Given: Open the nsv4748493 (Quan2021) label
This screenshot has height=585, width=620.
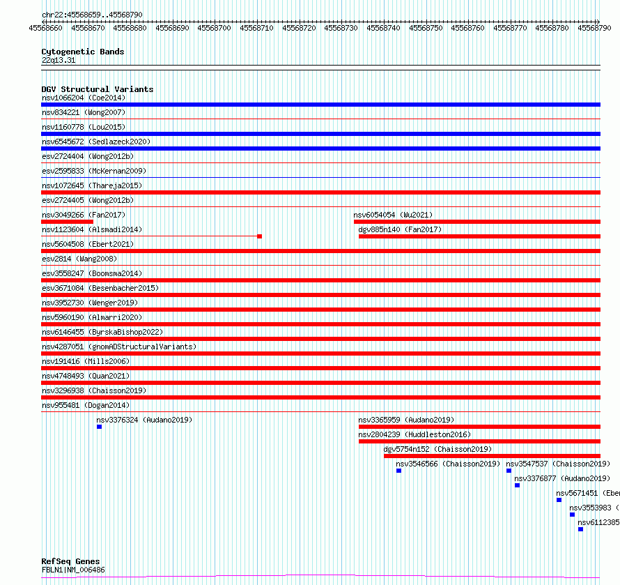Looking at the screenshot, I should [x=86, y=376].
